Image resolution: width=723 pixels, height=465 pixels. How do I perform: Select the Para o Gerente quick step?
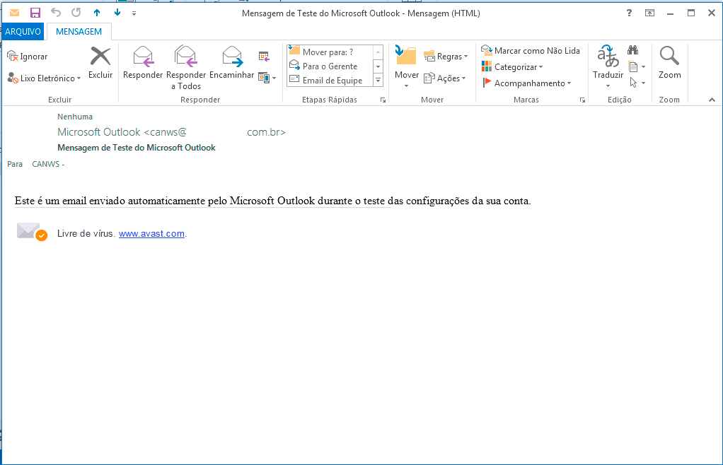(x=329, y=66)
